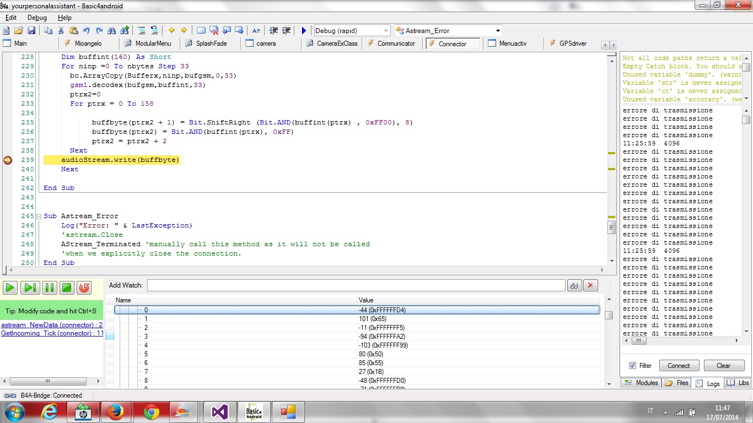
Task: Click the red Restart debug button
Action: point(84,288)
